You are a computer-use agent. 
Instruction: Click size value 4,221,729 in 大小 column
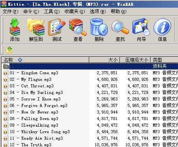point(107,92)
